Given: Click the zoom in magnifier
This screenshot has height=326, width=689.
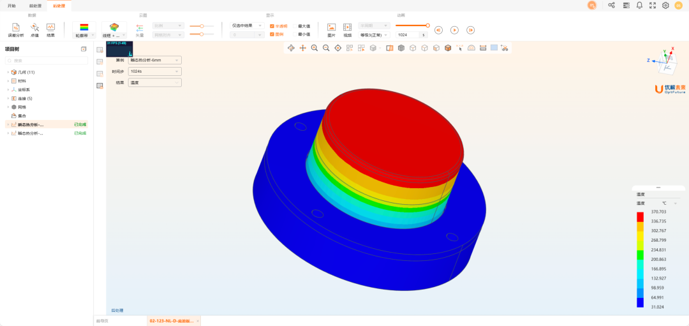Looking at the screenshot, I should click(315, 48).
